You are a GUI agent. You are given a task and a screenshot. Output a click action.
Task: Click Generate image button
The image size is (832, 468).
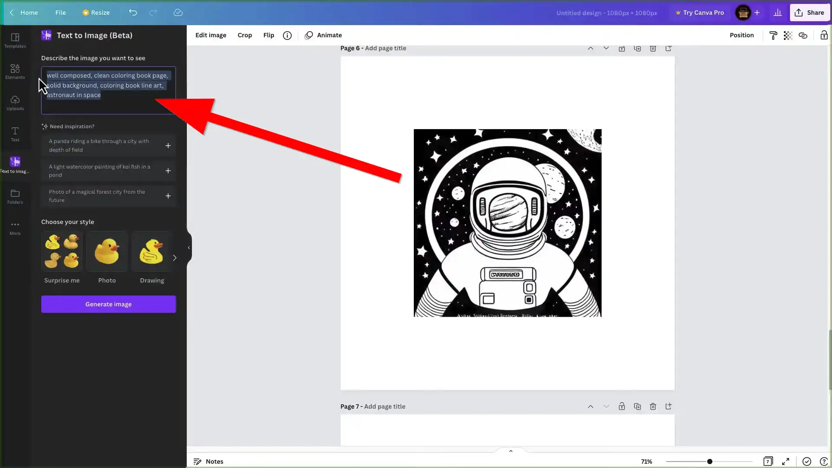(108, 303)
